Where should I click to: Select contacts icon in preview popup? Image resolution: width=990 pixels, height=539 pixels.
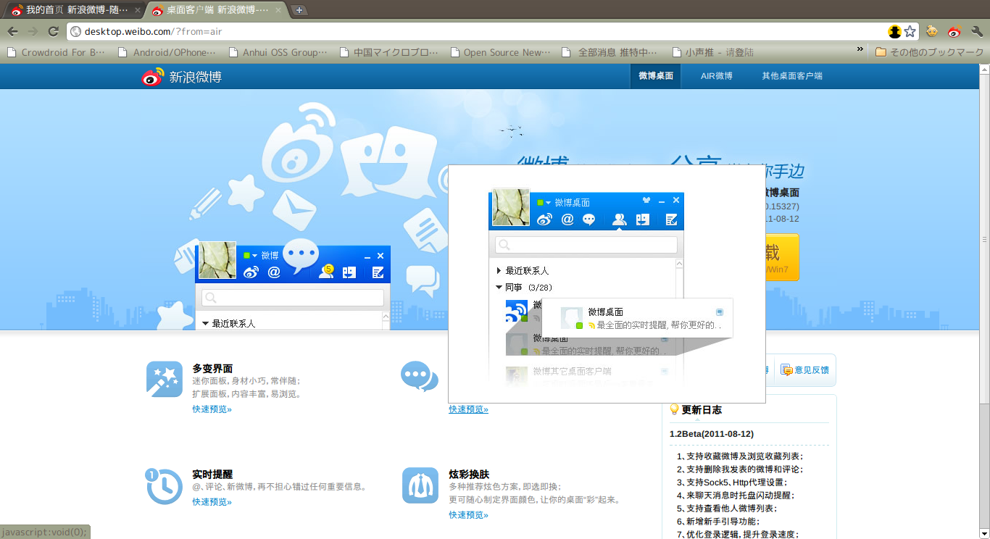[x=620, y=220]
